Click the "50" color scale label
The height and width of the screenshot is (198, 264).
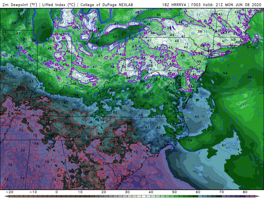pos(175,192)
